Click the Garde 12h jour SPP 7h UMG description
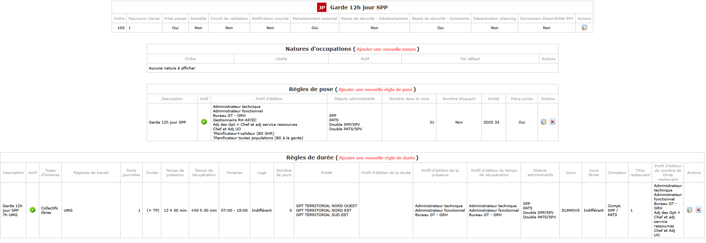This screenshot has height=243, width=706. [x=13, y=211]
